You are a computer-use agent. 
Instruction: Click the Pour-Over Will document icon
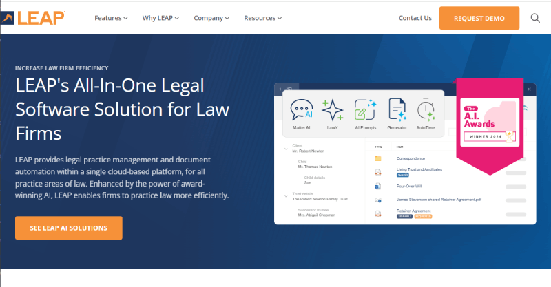[378, 186]
